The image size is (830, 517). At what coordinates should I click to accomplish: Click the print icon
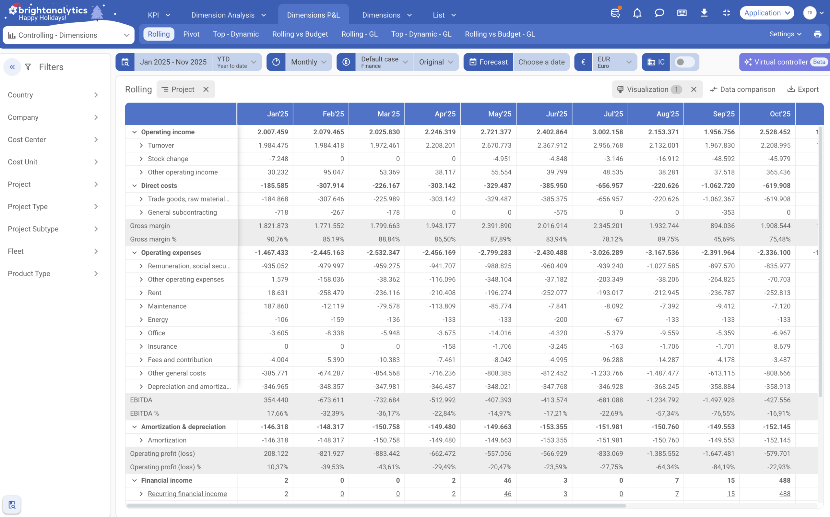tap(817, 34)
